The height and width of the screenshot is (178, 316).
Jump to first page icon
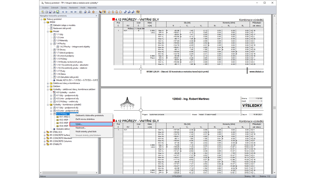coord(72,12)
